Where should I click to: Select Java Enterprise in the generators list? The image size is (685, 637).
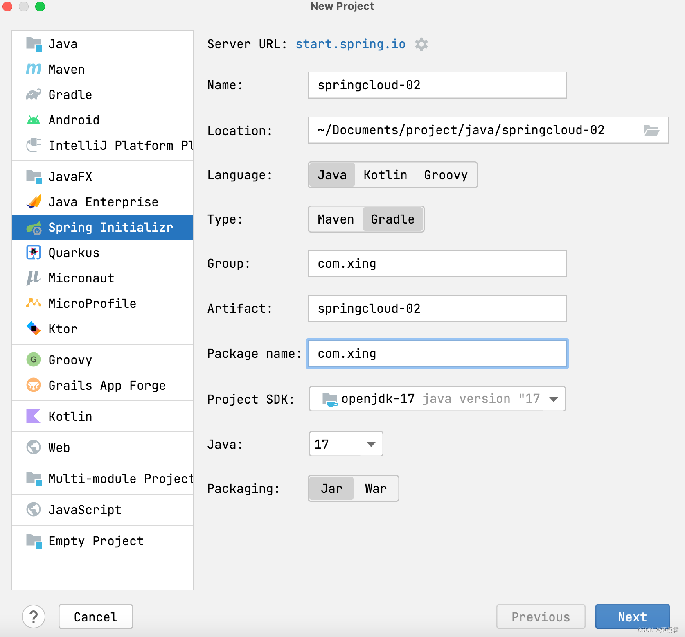point(103,202)
